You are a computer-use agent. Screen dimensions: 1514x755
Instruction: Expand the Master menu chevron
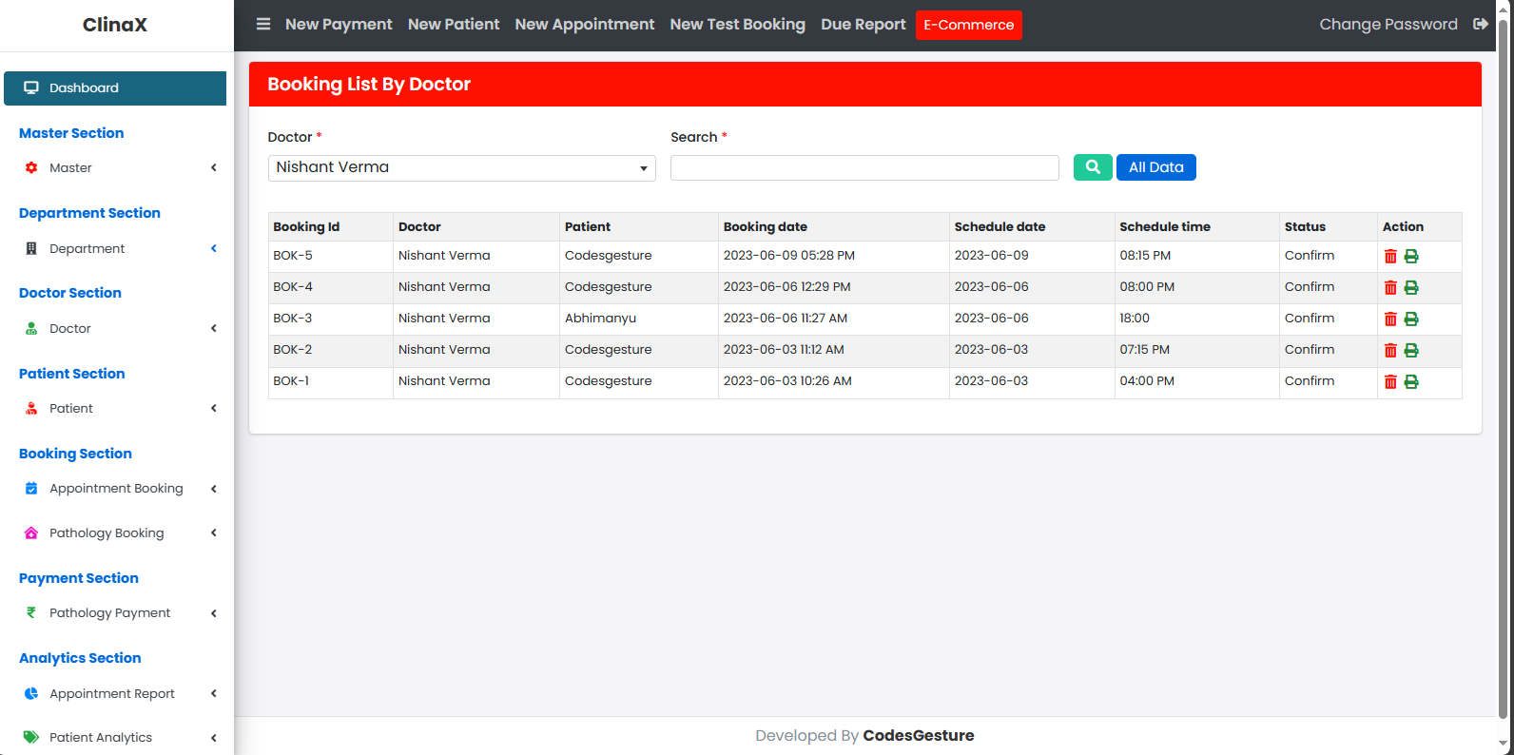214,167
